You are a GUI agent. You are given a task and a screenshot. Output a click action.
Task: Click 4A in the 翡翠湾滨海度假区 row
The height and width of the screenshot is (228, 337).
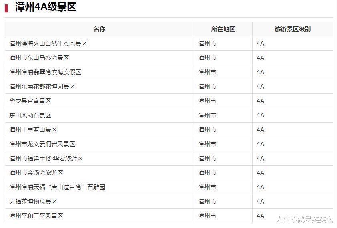click(260, 72)
